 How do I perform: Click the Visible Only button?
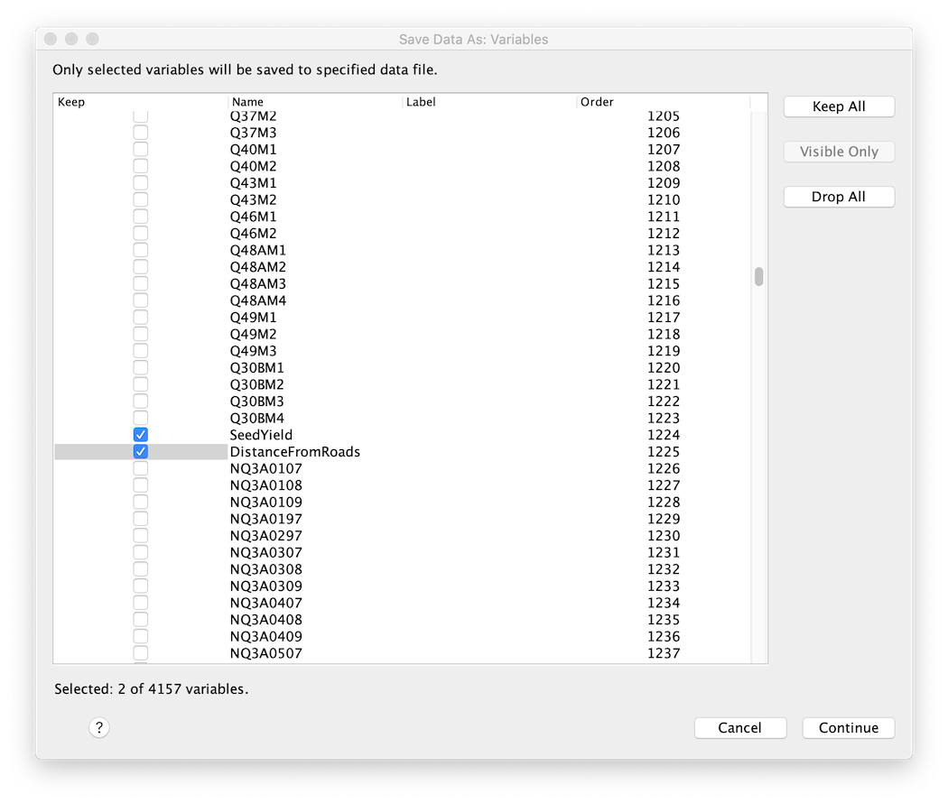point(839,152)
